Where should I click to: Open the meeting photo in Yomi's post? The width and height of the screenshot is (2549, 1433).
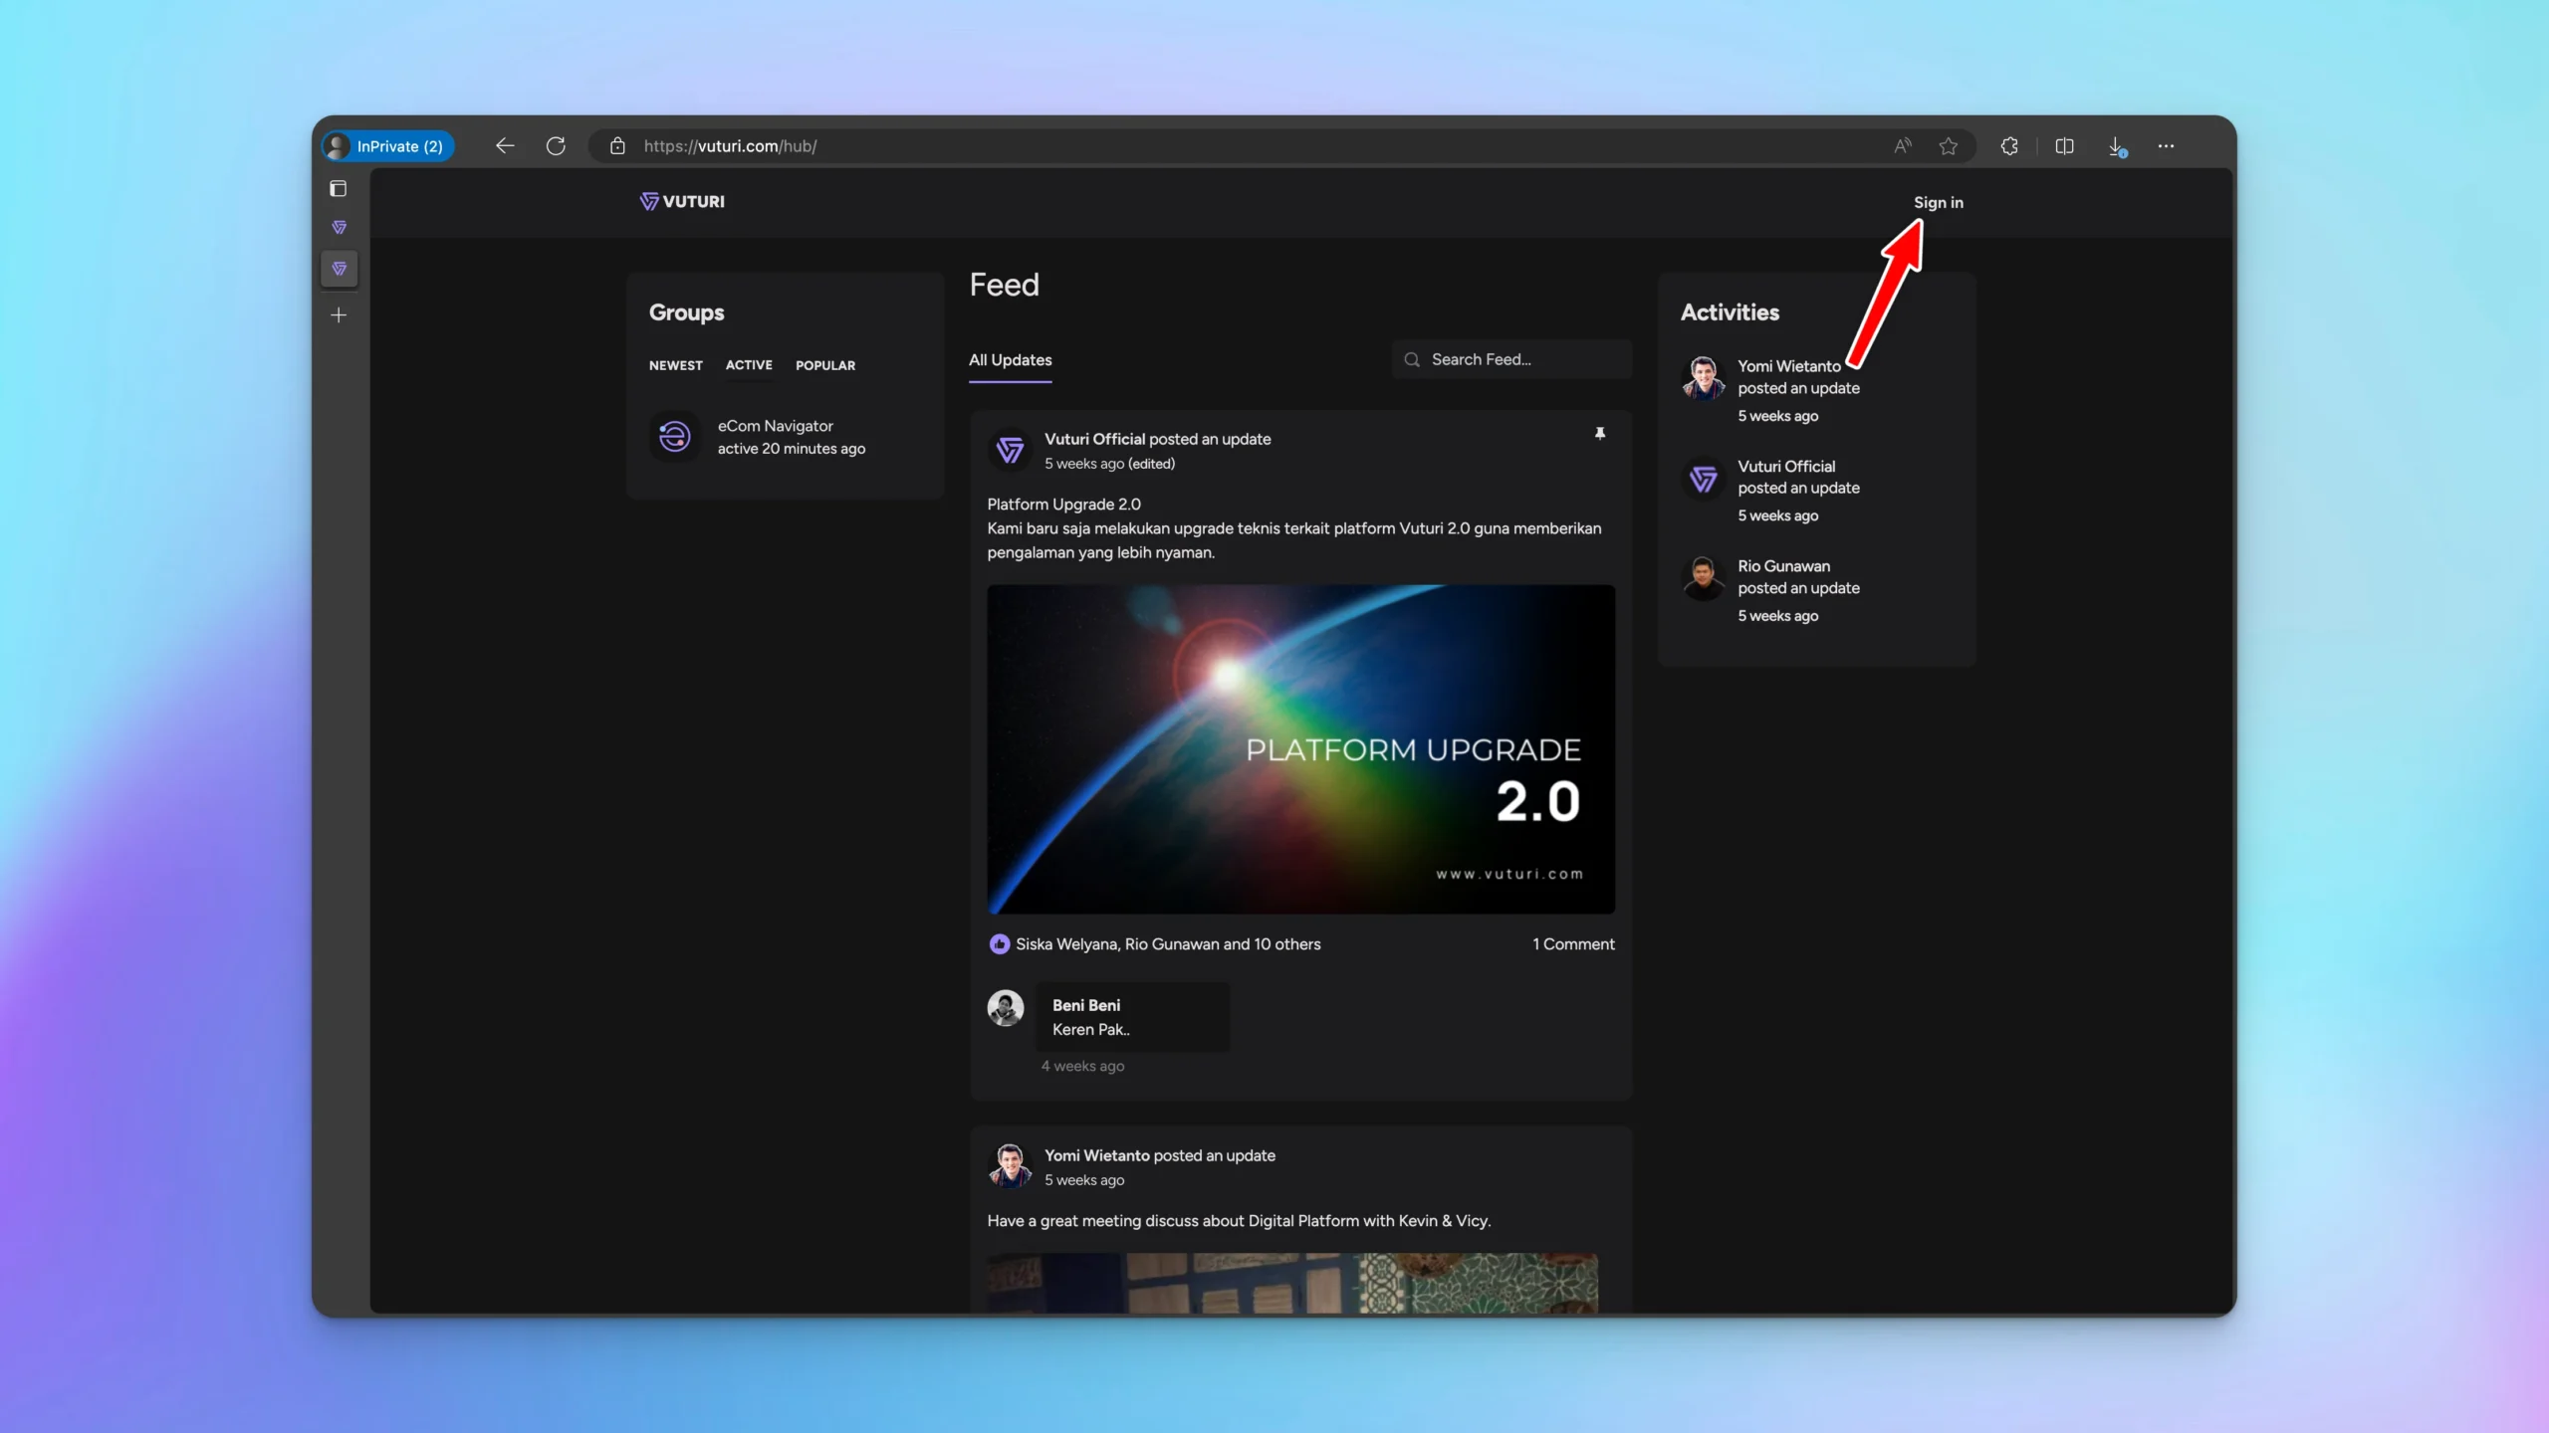pos(1292,1283)
